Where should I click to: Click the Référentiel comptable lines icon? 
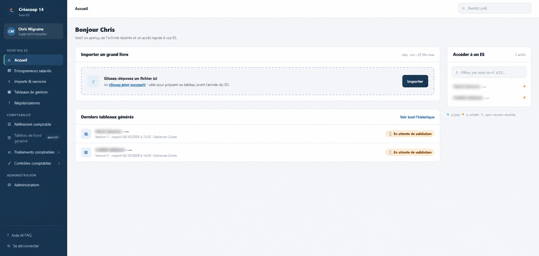tap(9, 124)
